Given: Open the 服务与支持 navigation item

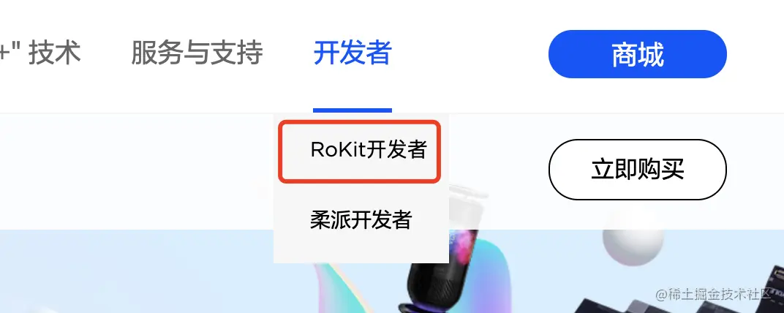Looking at the screenshot, I should point(197,53).
